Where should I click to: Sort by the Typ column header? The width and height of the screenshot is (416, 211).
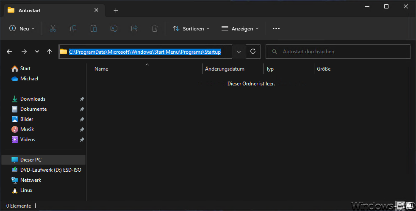[x=289, y=69]
